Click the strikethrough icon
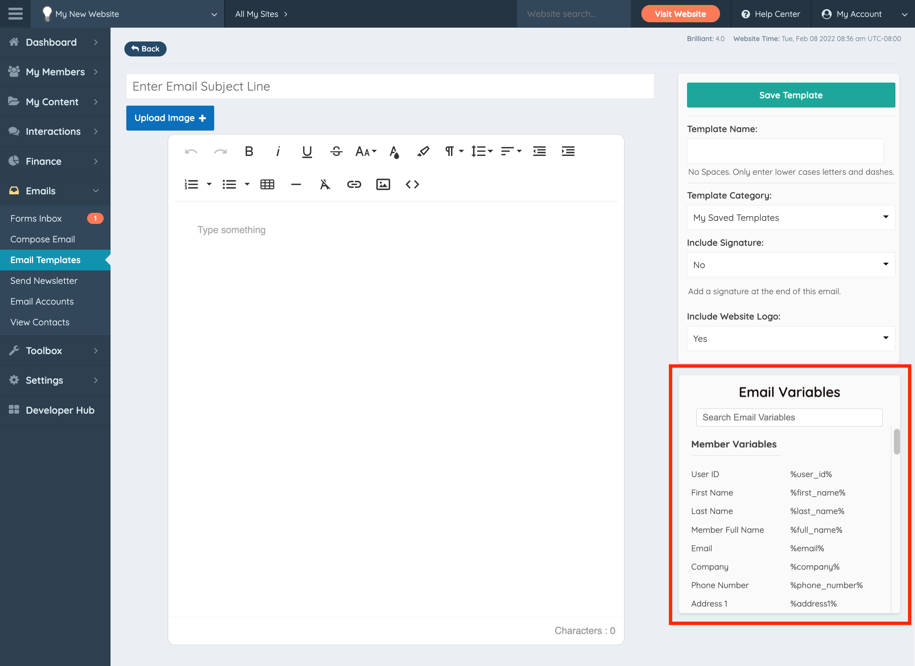The height and width of the screenshot is (666, 915). pyautogui.click(x=336, y=151)
